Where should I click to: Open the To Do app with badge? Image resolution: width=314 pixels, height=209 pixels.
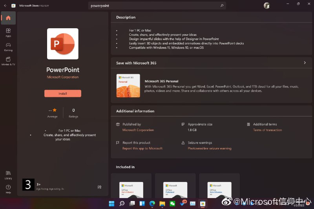point(183,203)
